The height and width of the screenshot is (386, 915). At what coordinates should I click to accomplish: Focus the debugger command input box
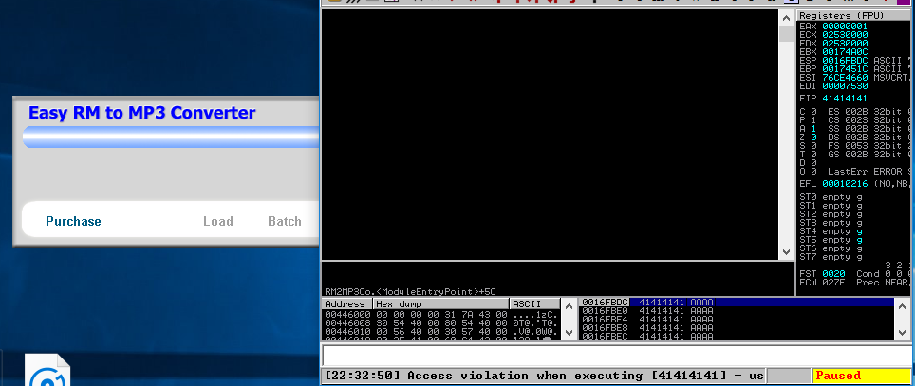point(617,356)
